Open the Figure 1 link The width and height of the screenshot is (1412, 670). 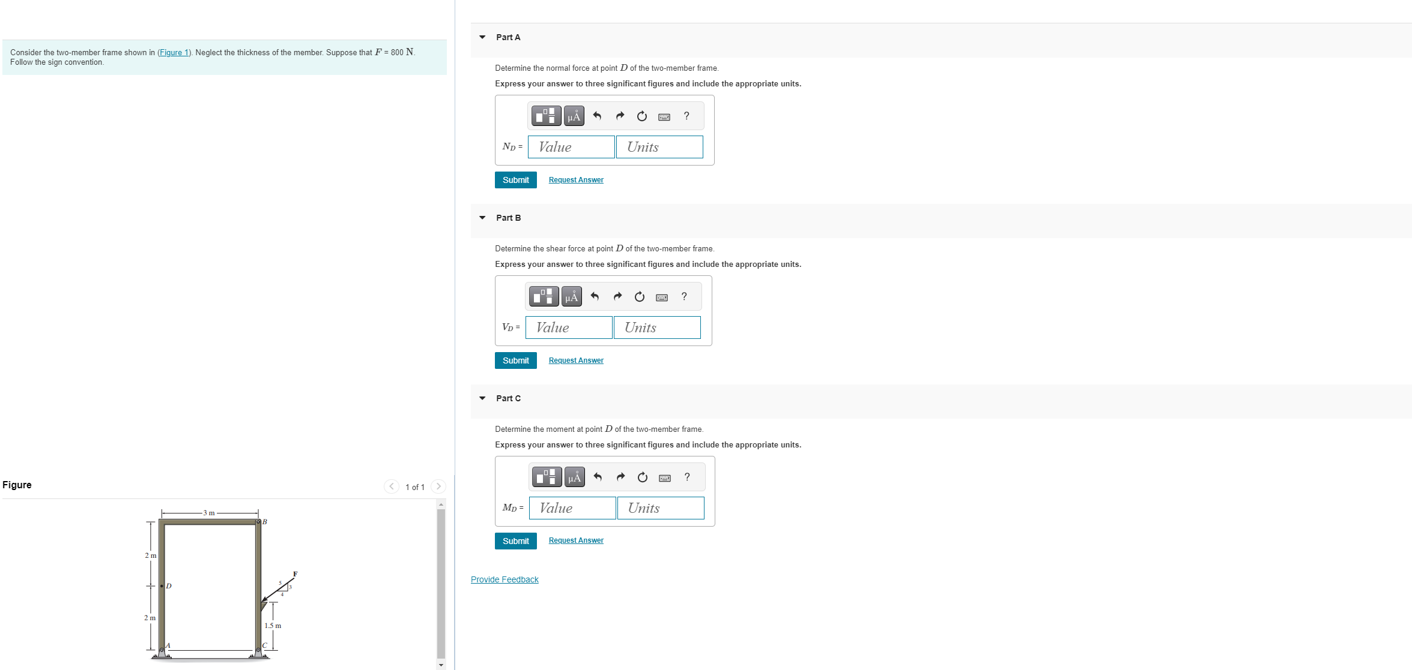(x=174, y=53)
